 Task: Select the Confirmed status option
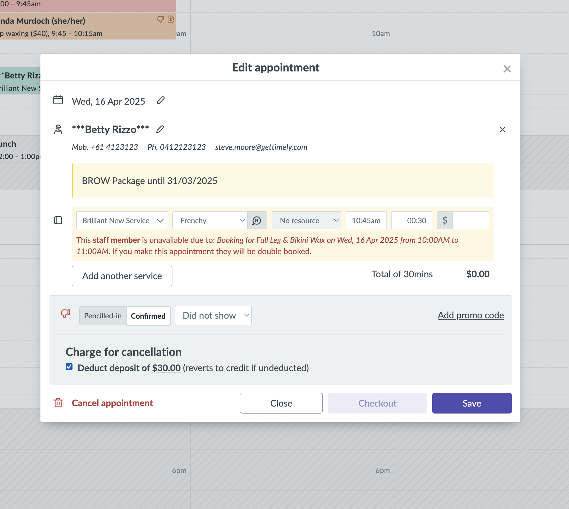pyautogui.click(x=148, y=316)
